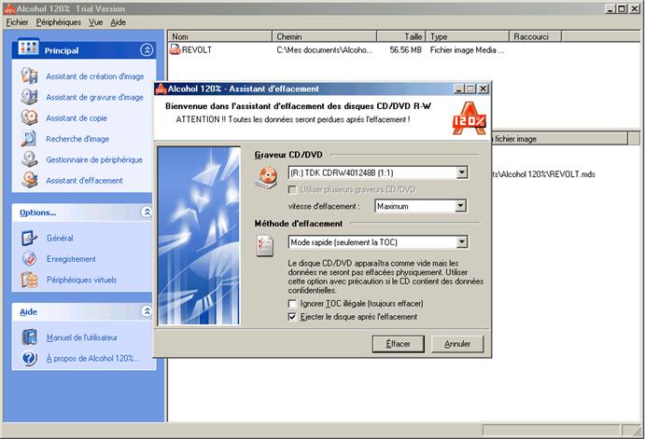Sort list by Nom column header
The image size is (645, 439).
(x=219, y=36)
